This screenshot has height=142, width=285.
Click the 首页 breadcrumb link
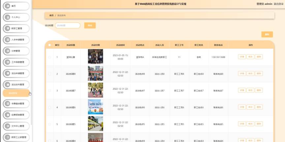point(51,15)
